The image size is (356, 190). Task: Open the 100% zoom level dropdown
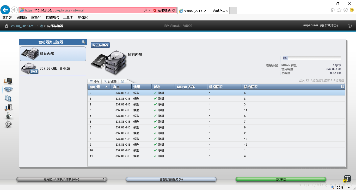[349, 187]
